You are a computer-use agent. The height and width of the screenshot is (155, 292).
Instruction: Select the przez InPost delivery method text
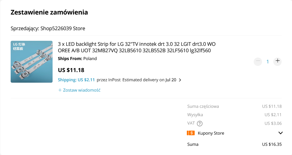109,80
